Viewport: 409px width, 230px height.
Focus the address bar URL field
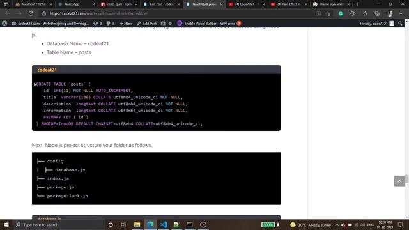click(178, 13)
